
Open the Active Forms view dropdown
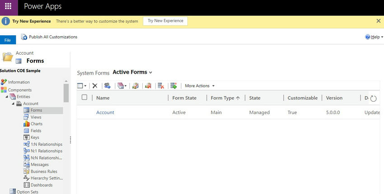click(x=132, y=72)
